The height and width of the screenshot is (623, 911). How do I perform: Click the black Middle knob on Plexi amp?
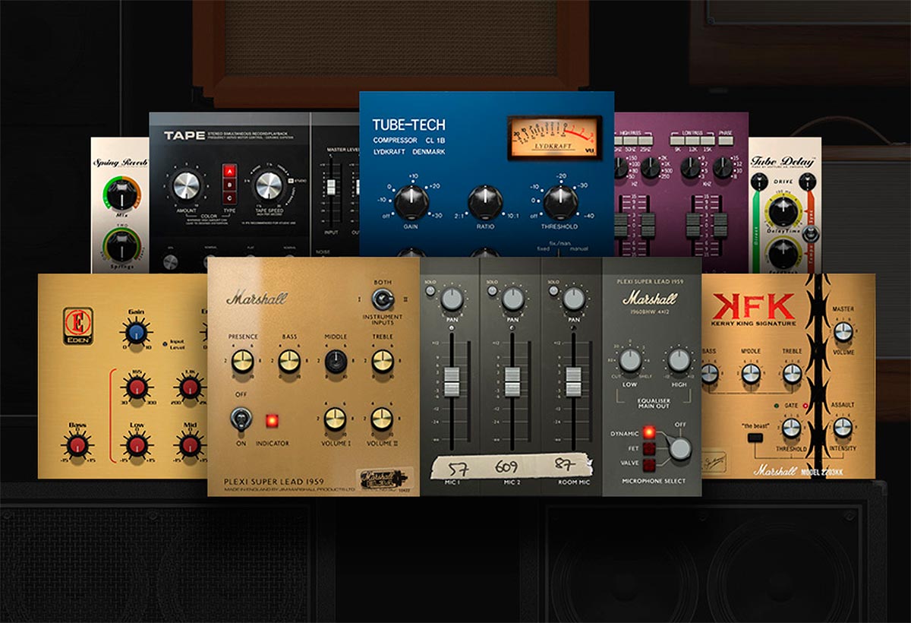pyautogui.click(x=336, y=363)
